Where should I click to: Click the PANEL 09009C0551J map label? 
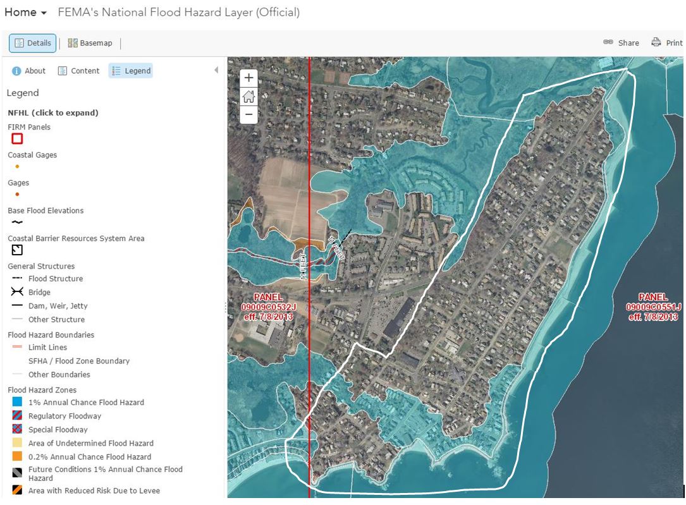click(653, 307)
